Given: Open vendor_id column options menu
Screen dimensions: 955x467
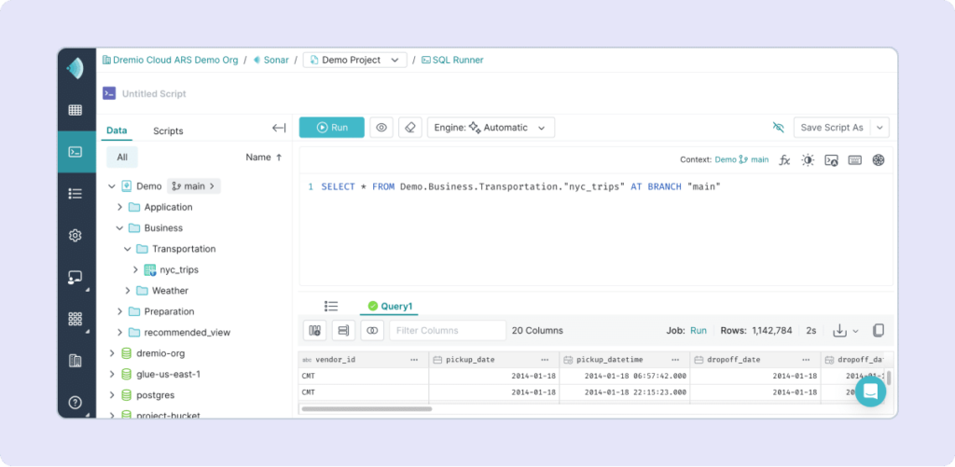Looking at the screenshot, I should [x=414, y=360].
